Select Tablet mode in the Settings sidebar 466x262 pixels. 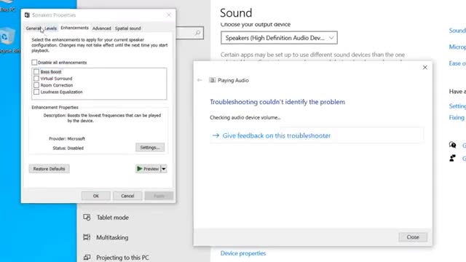click(x=113, y=218)
